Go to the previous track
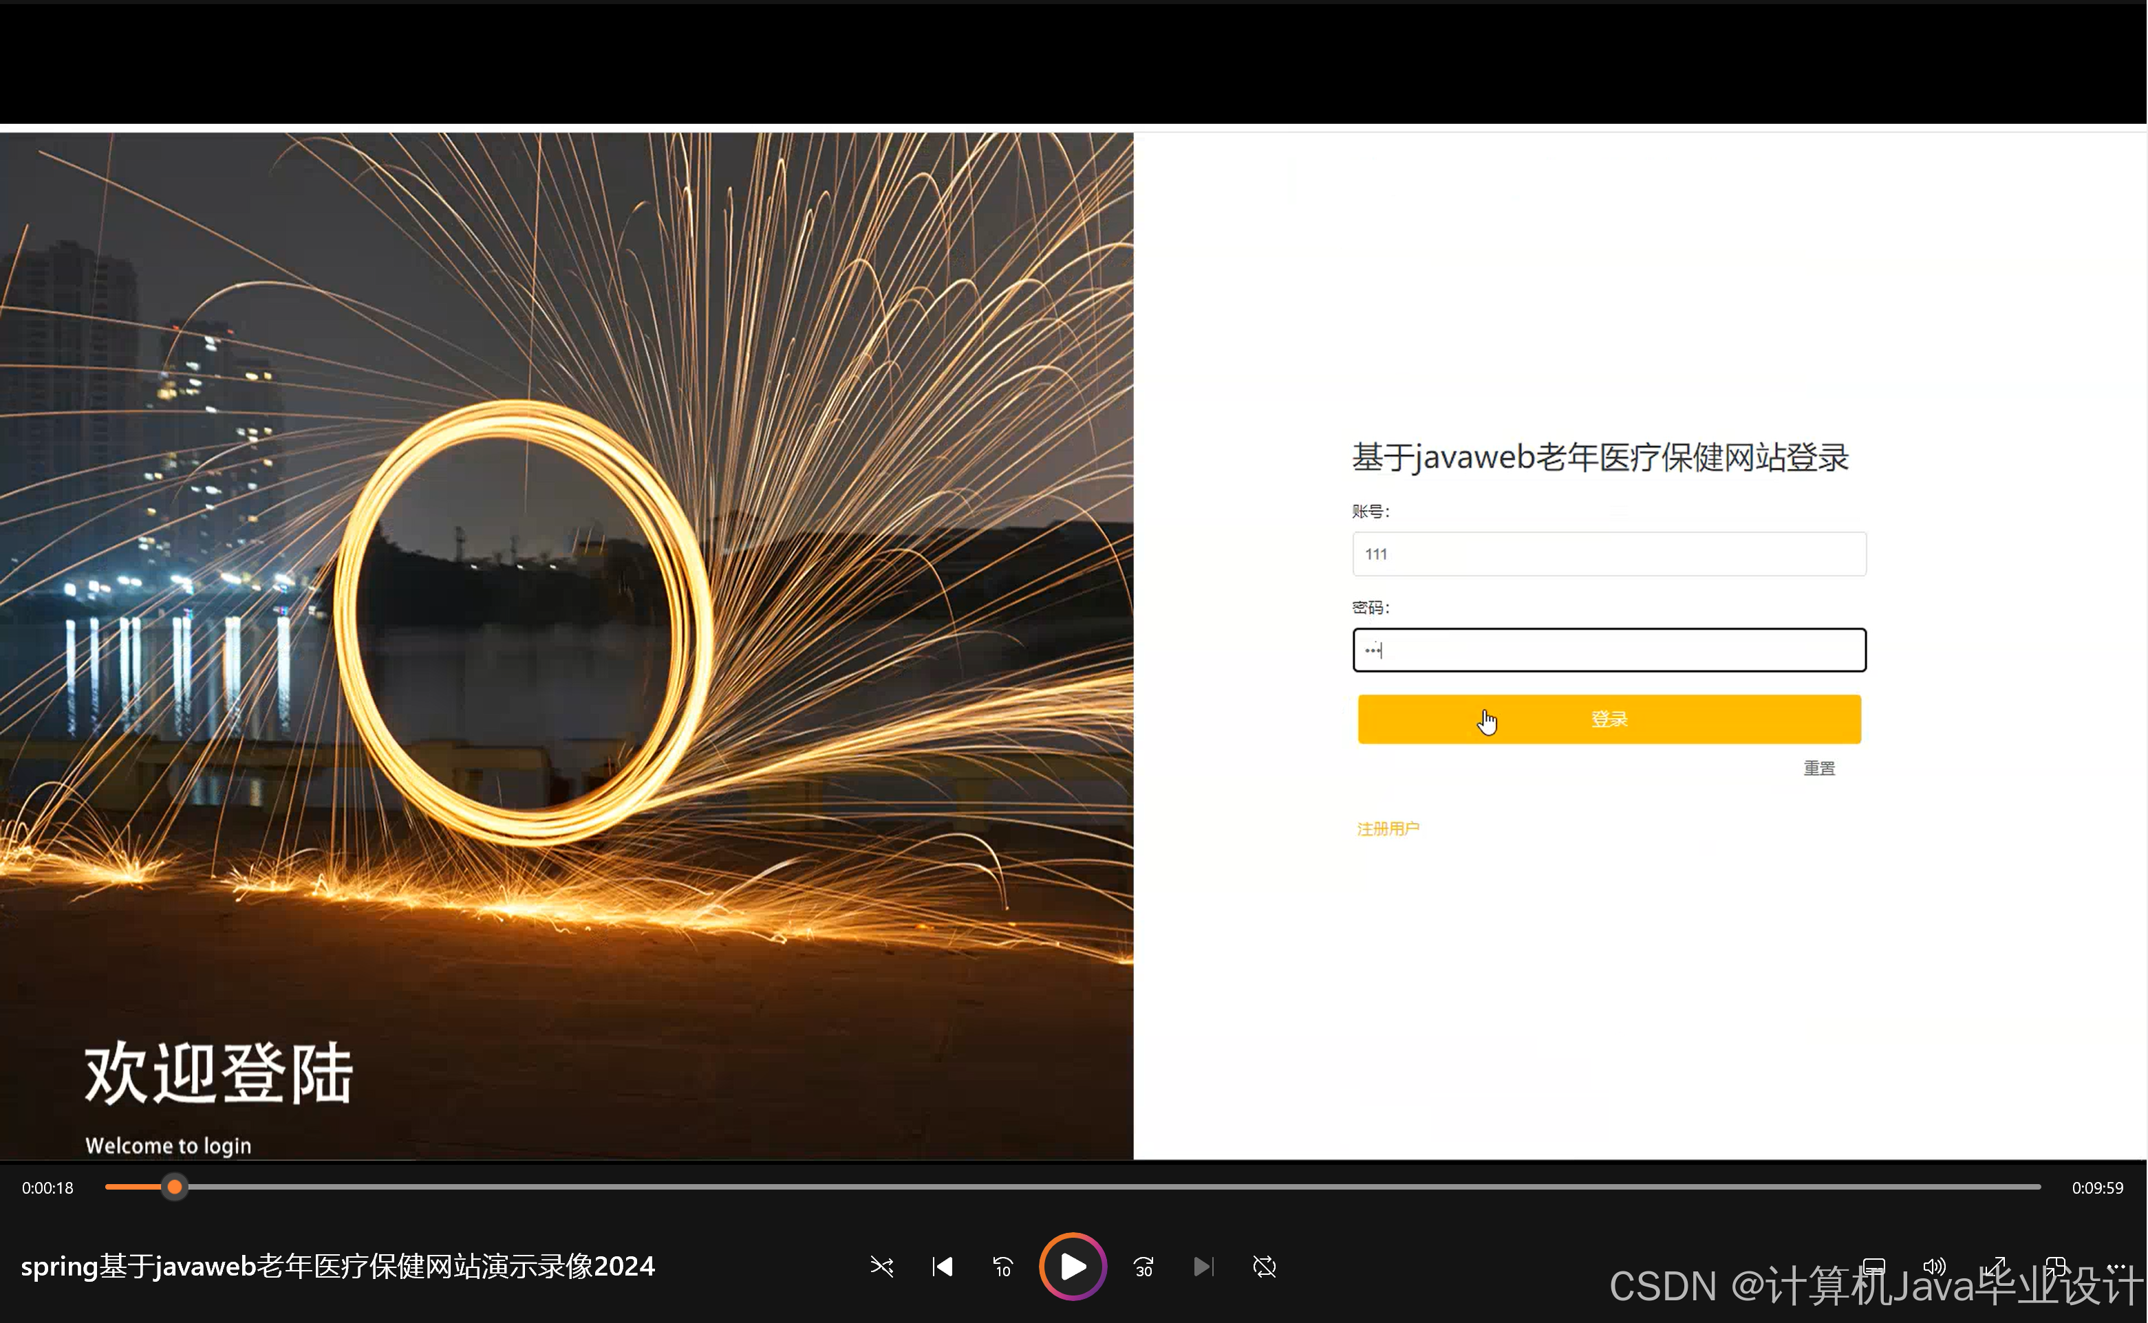The height and width of the screenshot is (1323, 2148). pyautogui.click(x=943, y=1266)
